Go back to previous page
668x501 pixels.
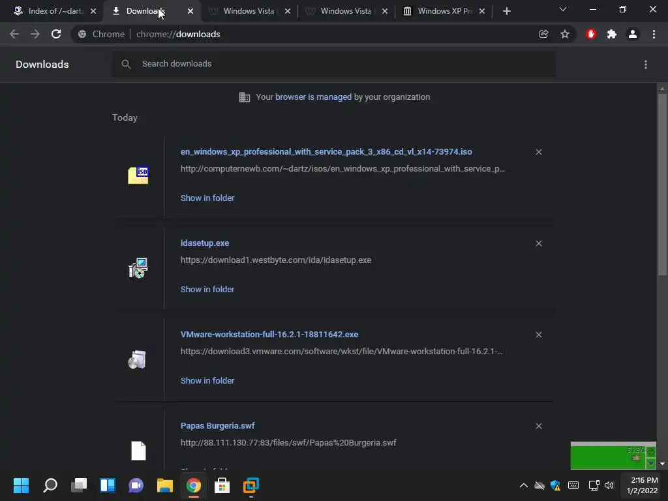tap(14, 34)
